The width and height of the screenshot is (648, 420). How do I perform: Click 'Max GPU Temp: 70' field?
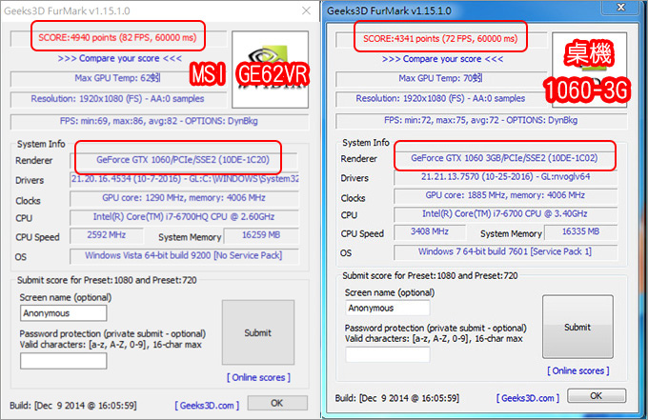pos(441,78)
